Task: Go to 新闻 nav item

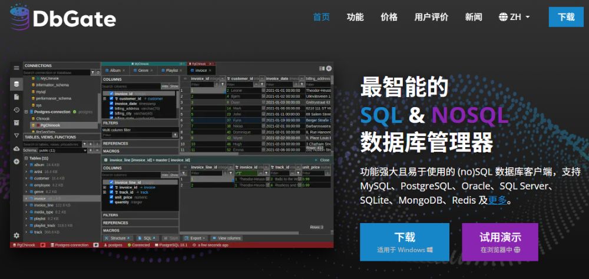Action: [x=474, y=17]
